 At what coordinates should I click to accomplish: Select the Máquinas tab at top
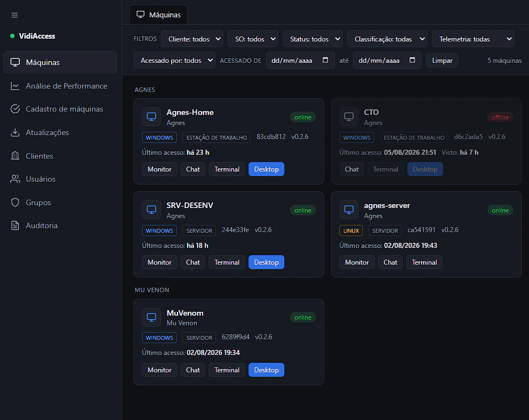coord(159,15)
